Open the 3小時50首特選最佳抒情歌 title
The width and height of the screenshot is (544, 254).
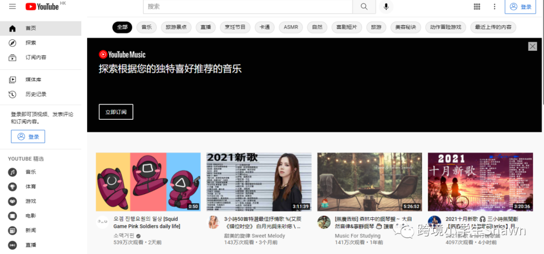(262, 222)
